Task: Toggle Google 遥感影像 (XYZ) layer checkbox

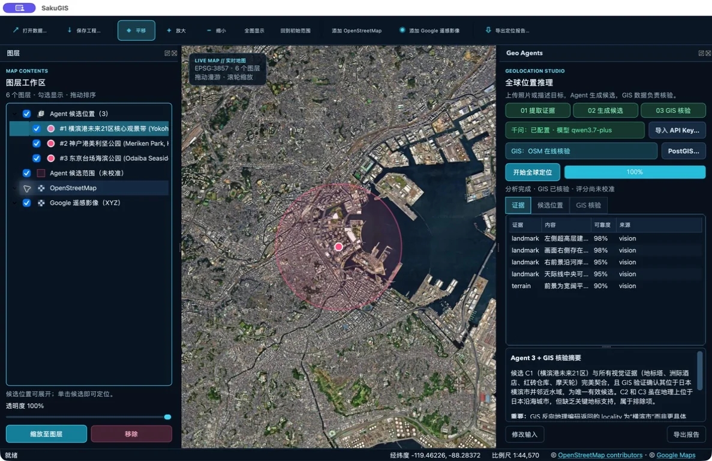Action: pos(27,203)
